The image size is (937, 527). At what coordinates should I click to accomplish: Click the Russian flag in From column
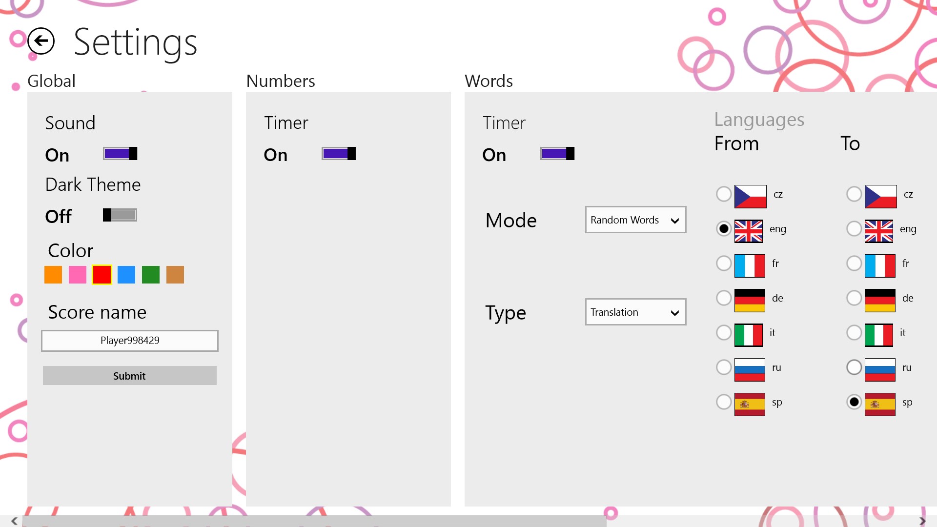[749, 369]
